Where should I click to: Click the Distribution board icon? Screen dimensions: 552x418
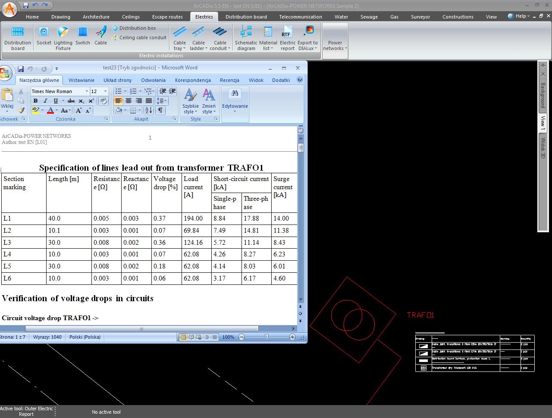[x=18, y=33]
